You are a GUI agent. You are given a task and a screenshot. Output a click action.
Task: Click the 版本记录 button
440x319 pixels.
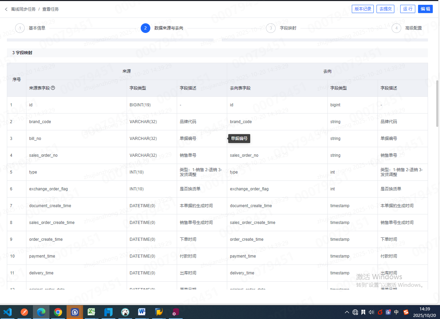(x=363, y=9)
